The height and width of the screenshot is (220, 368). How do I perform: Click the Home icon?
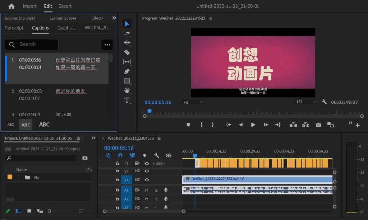pyautogui.click(x=11, y=6)
